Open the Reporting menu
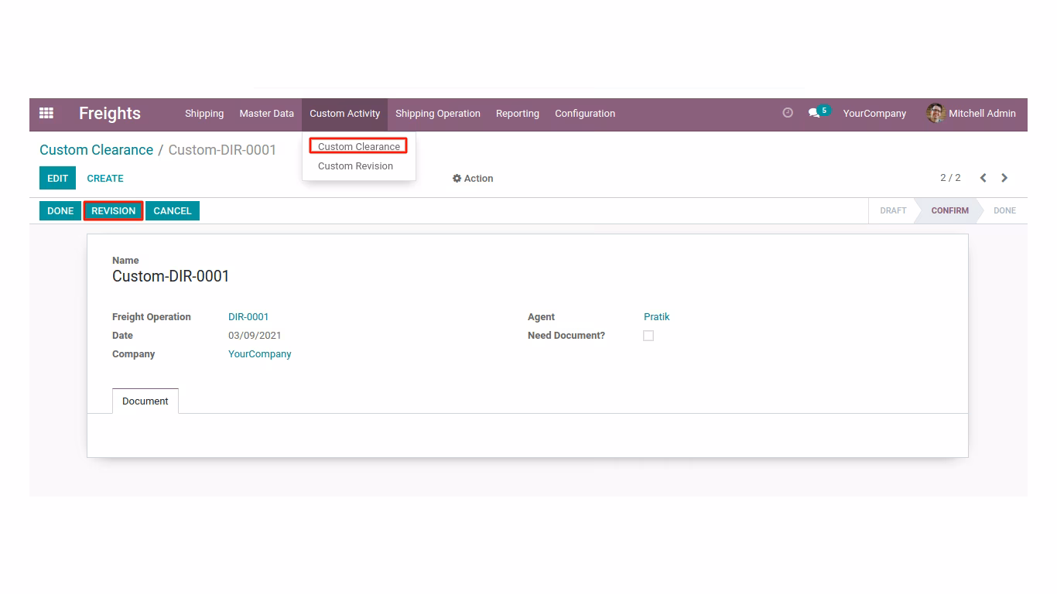Viewport: 1057px width, 594px height. coord(518,113)
